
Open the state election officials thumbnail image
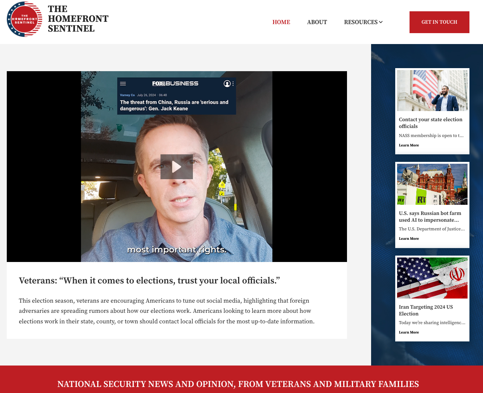[x=432, y=90]
